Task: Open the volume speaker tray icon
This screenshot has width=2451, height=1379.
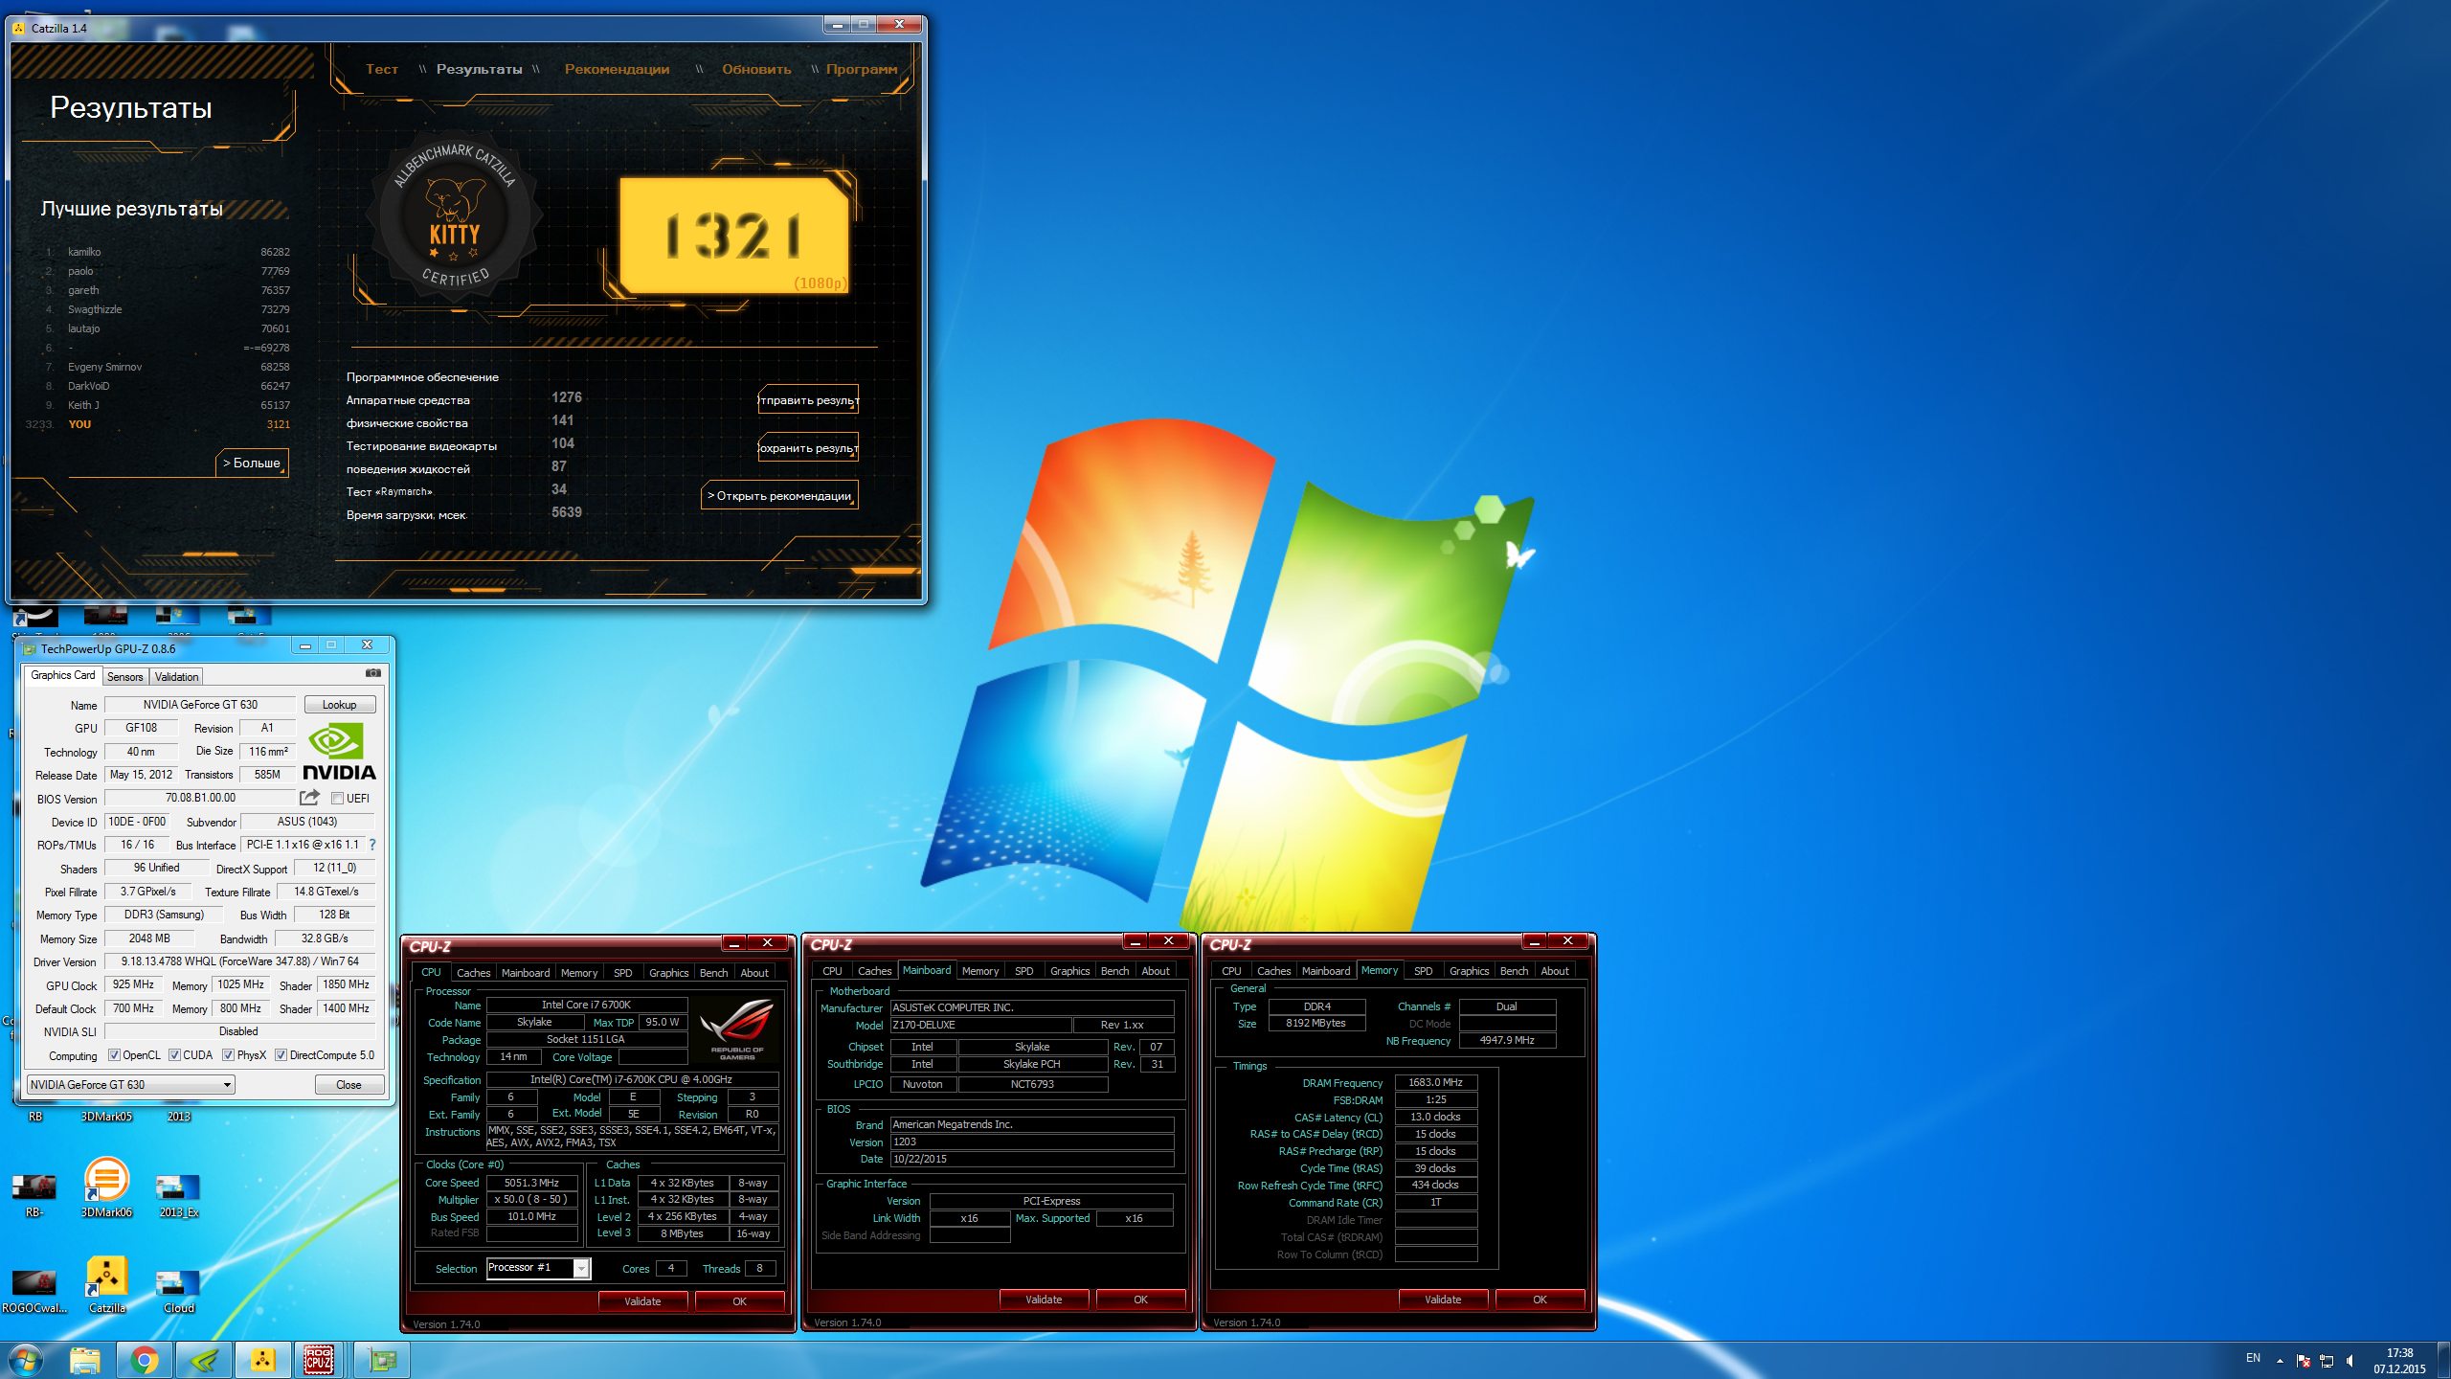Action: click(2350, 1361)
